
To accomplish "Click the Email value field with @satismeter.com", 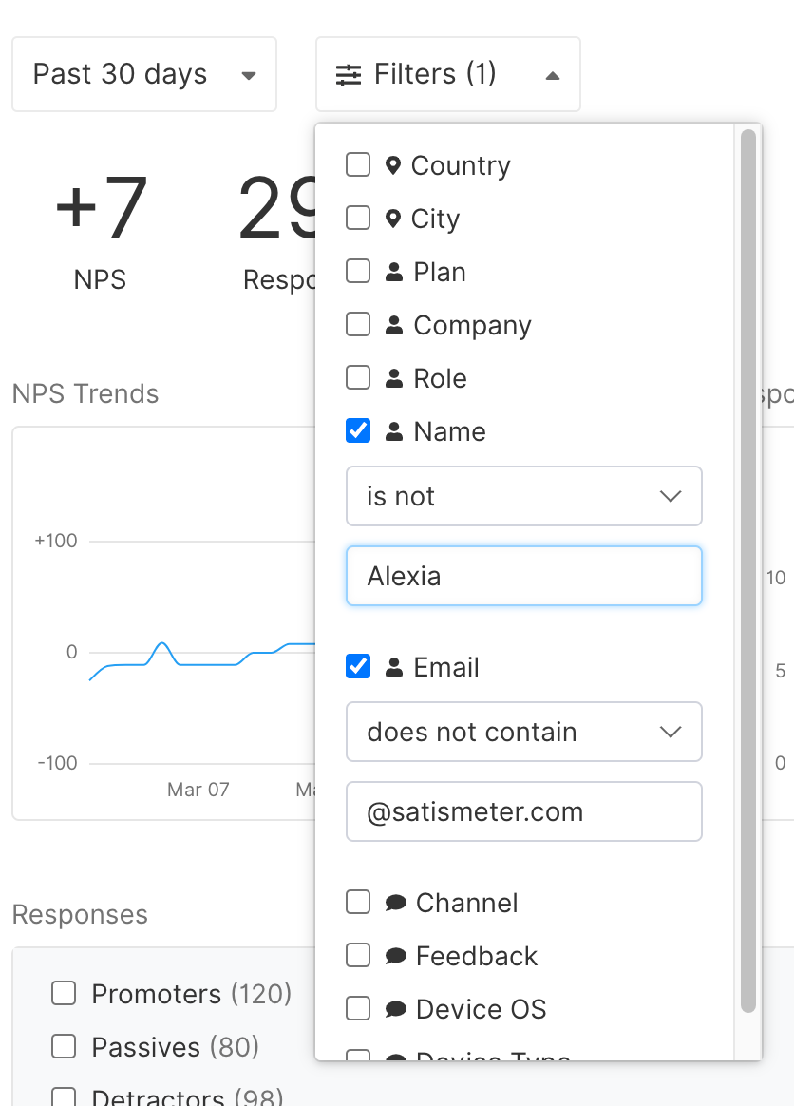I will [x=524, y=811].
